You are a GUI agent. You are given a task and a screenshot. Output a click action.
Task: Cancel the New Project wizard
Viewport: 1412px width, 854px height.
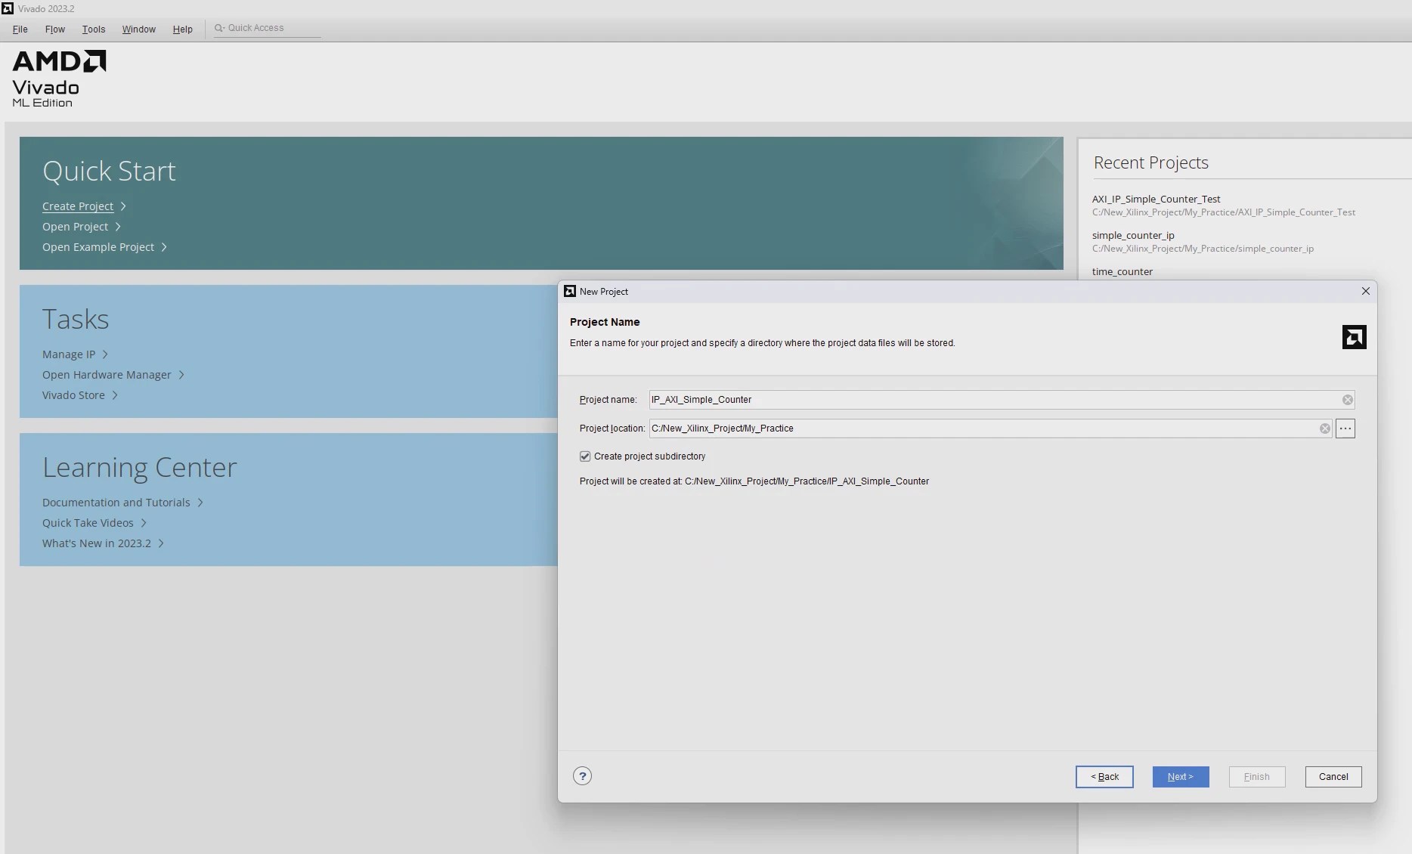[x=1333, y=777]
